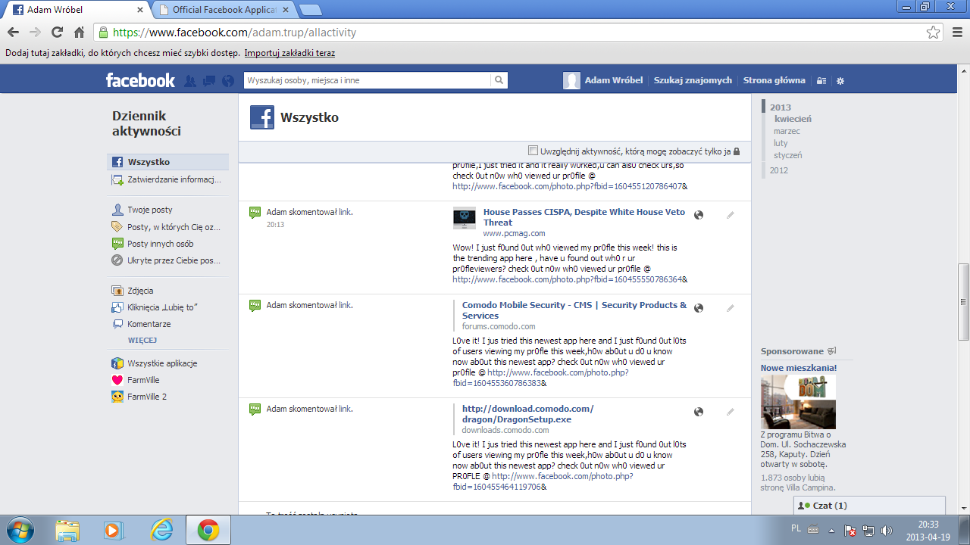The image size is (970, 545).
Task: Open Internet Explorer from taskbar
Action: point(161,530)
